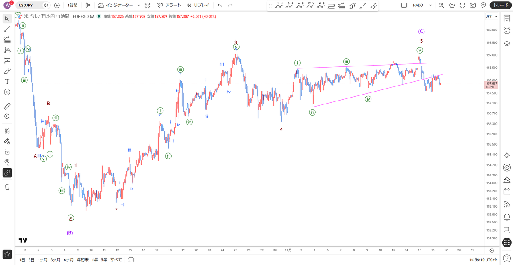Expand the HADO layout dropdown arrow
513x265 pixels.
pos(430,5)
